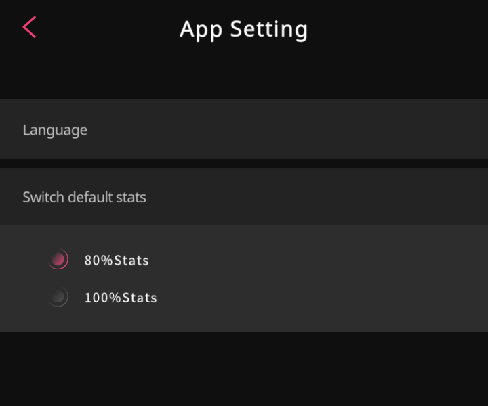Return to previous screen via chevron
488x406 pixels.
click(x=30, y=27)
